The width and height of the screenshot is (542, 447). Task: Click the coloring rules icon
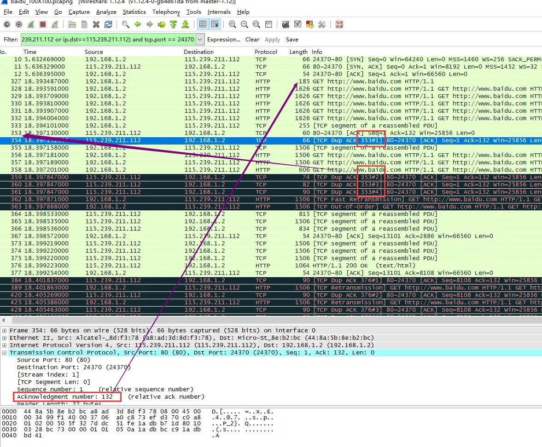(x=310, y=24)
